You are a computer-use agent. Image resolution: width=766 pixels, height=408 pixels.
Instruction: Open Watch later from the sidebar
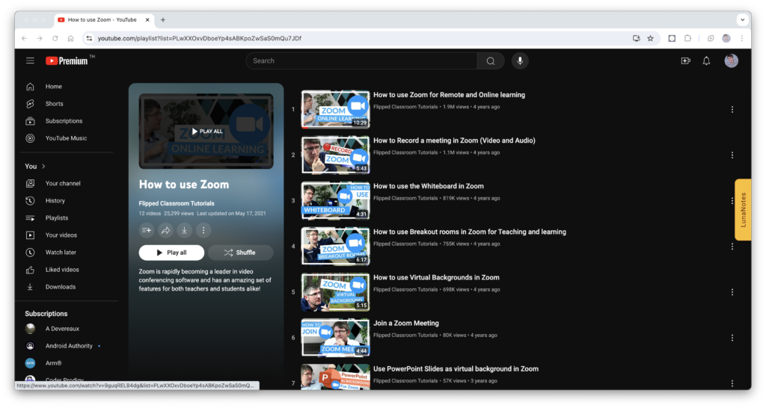(61, 253)
